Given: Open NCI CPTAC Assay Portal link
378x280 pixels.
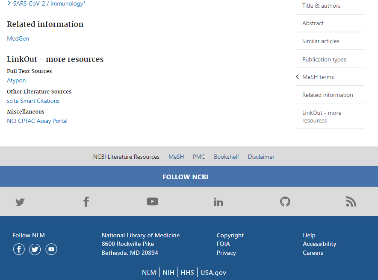Looking at the screenshot, I should point(37,121).
